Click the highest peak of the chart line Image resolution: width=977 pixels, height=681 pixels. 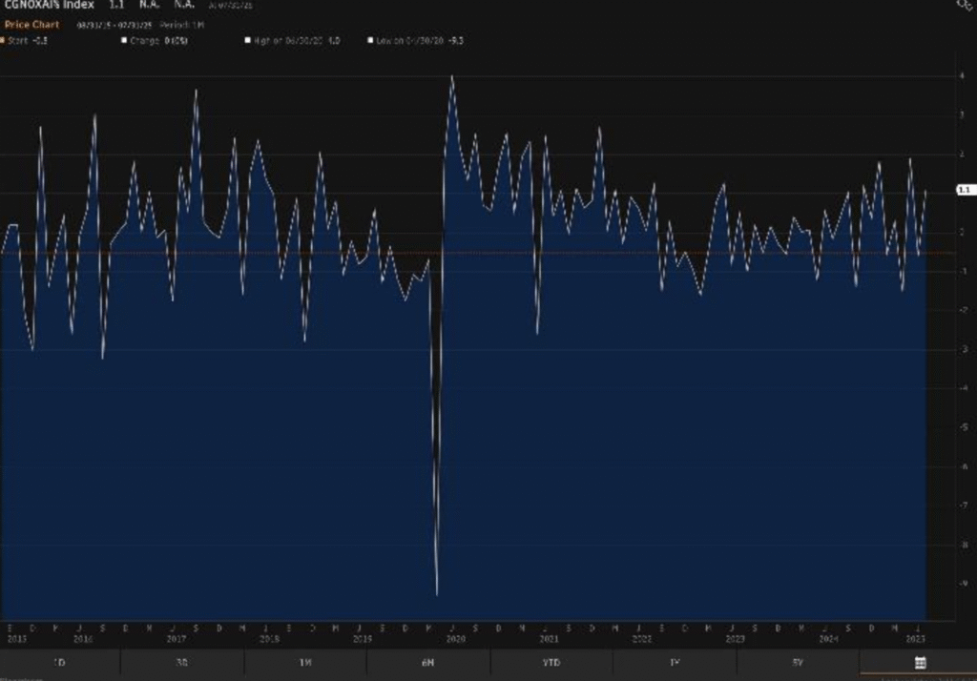(x=451, y=77)
